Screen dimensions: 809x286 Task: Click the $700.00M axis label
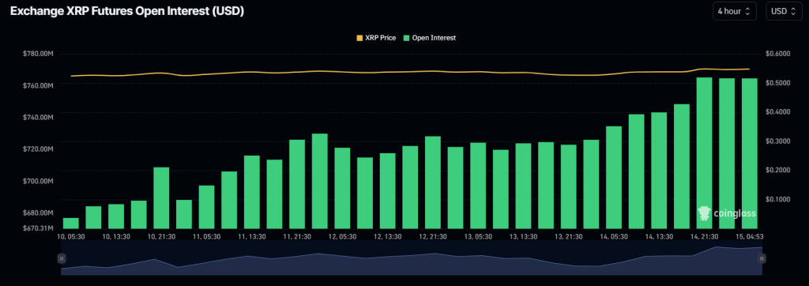click(38, 181)
